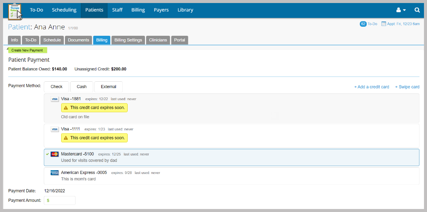This screenshot has width=427, height=212.
Task: Open the Scheduling menu
Action: (64, 10)
